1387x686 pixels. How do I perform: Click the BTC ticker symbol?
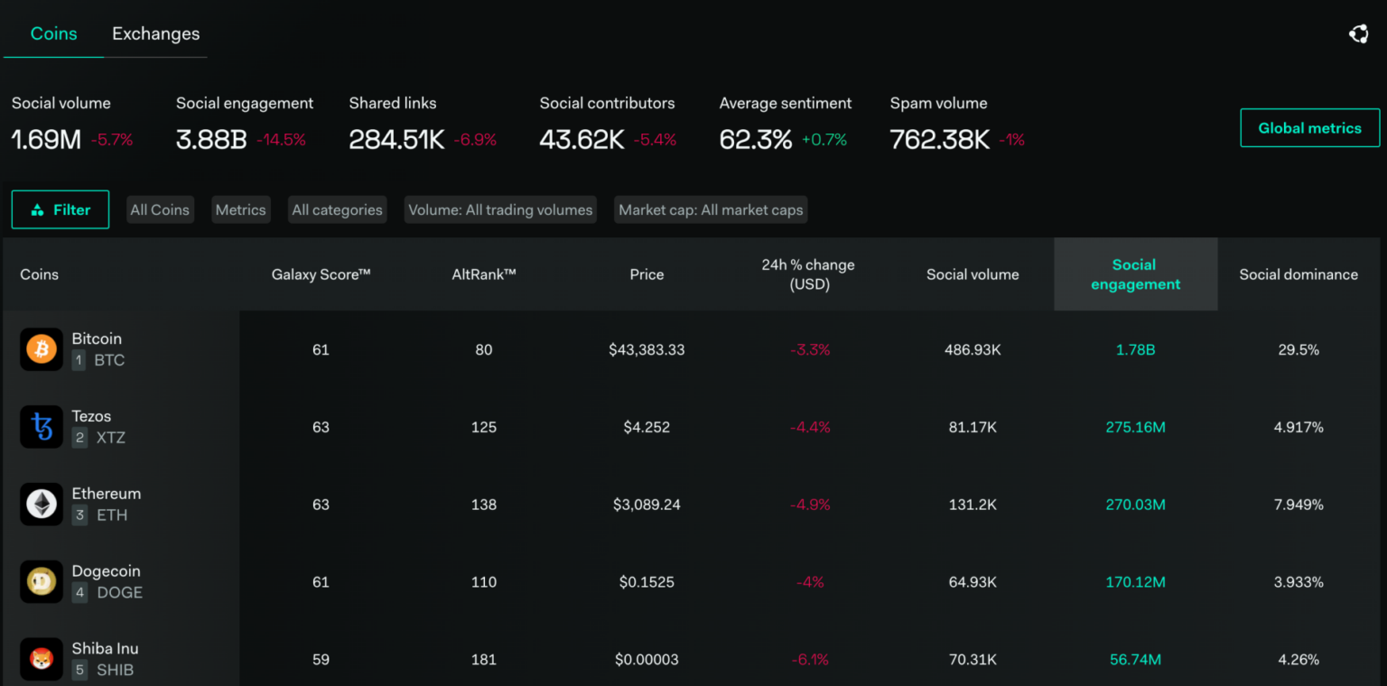(109, 360)
